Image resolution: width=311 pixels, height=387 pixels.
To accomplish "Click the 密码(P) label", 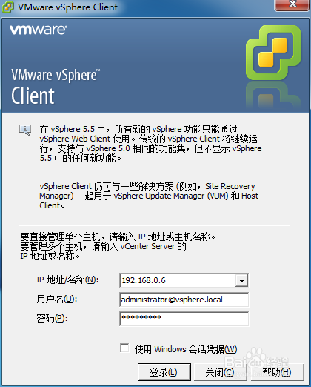I will click(52, 318).
